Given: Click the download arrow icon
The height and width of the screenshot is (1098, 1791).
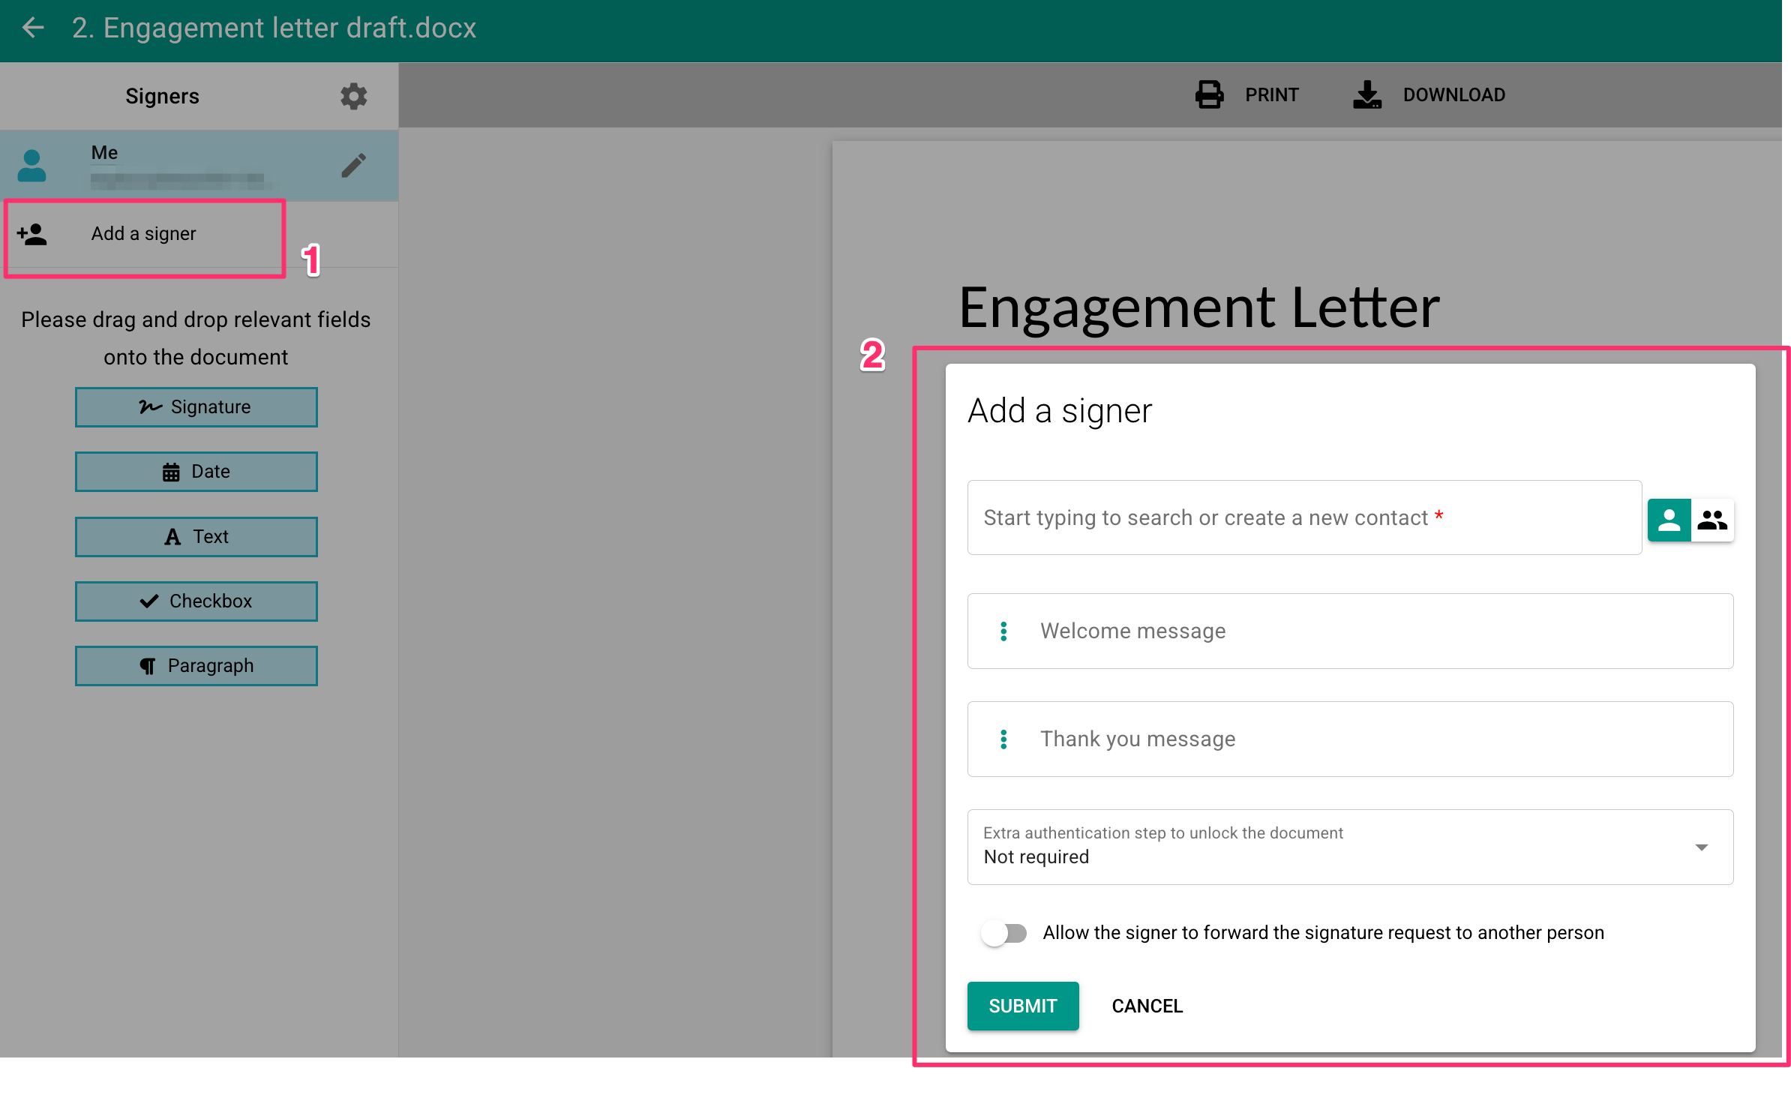Looking at the screenshot, I should pyautogui.click(x=1366, y=95).
